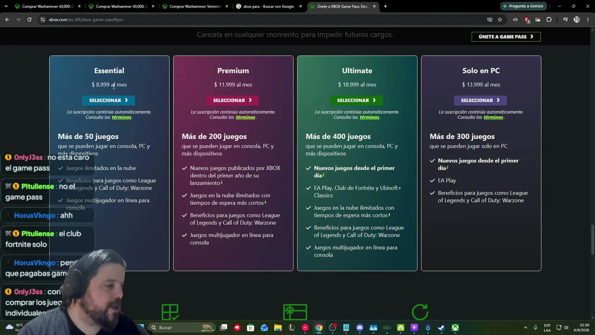Open the términos link under Essential
Image resolution: width=595 pixels, height=335 pixels.
[x=121, y=117]
